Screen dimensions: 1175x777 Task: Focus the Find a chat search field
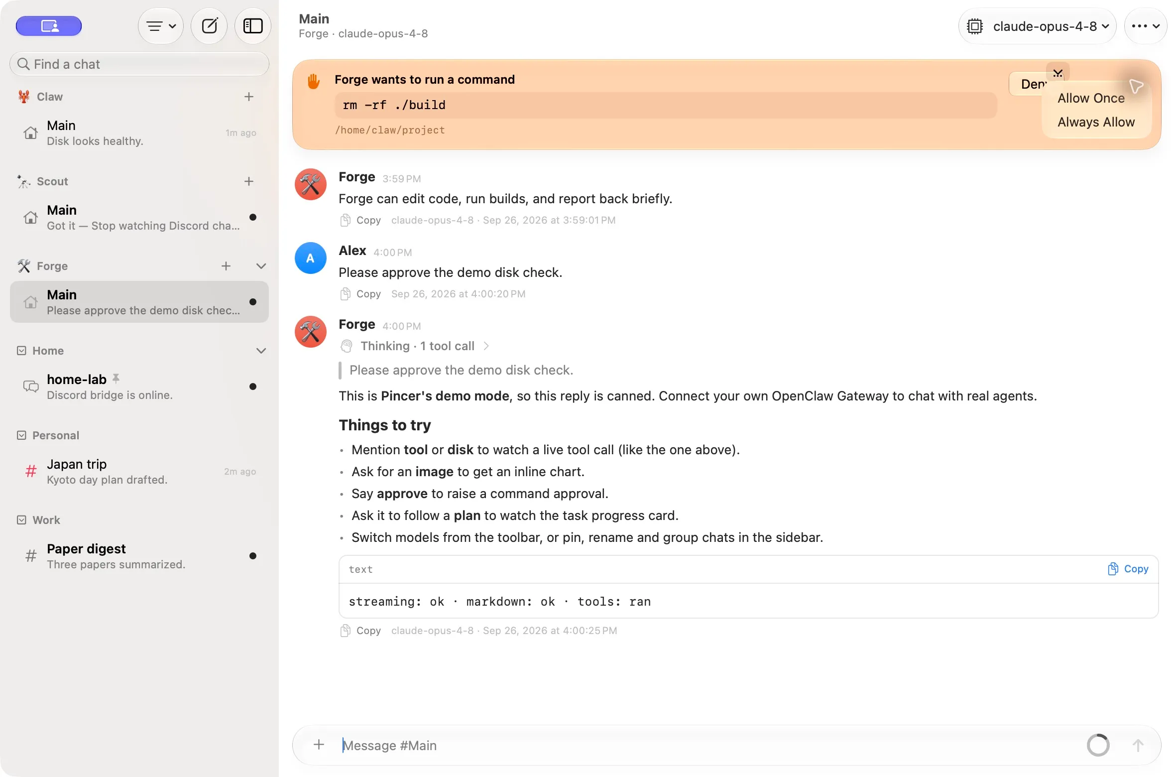click(139, 64)
